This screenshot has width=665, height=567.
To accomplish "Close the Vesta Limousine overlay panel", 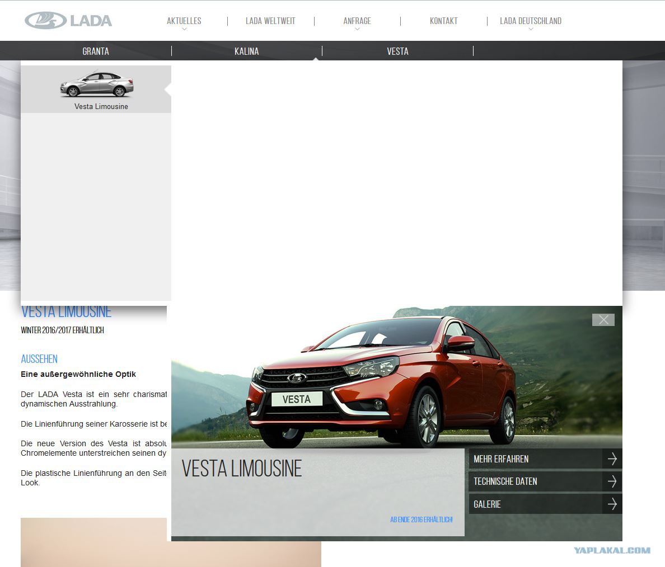I will coord(603,320).
